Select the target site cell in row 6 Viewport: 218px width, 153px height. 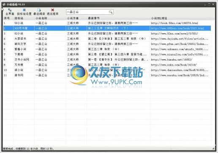(20, 49)
